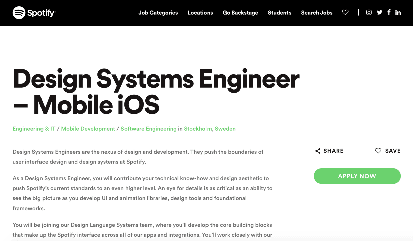Select the job title heading text
Screen dimensions: 413x241
(156, 92)
